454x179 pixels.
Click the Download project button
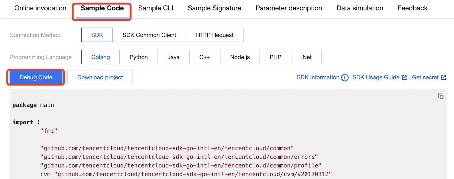[100, 78]
